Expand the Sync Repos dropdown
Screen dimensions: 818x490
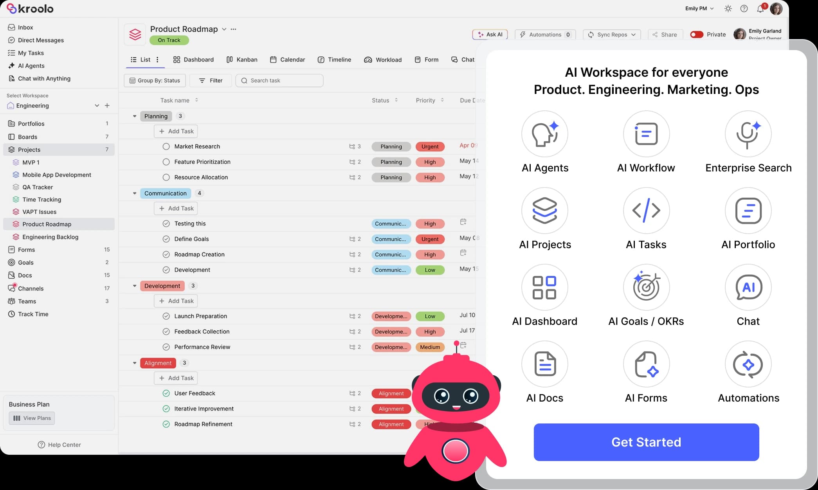612,34
